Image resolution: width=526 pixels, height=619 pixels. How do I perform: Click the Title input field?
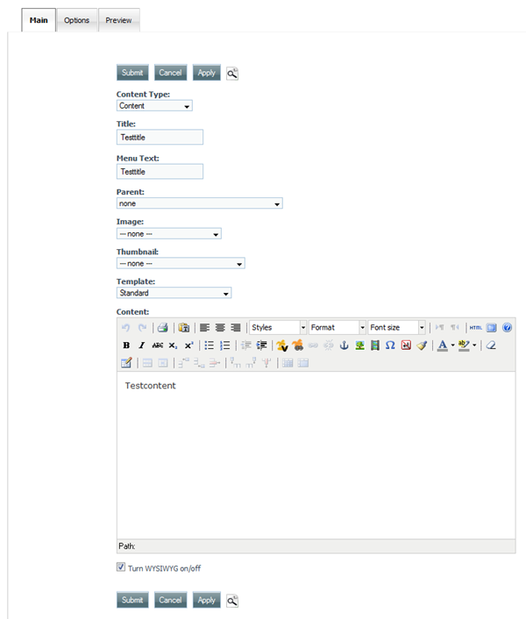pyautogui.click(x=160, y=138)
